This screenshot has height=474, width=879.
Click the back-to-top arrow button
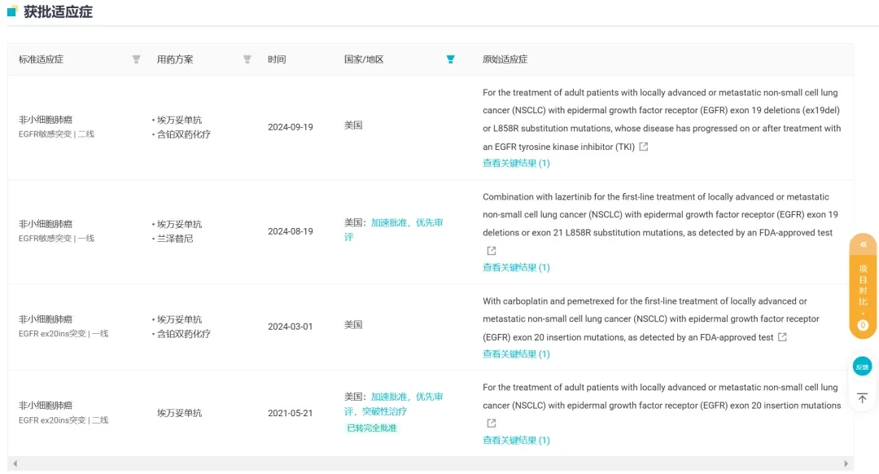[862, 398]
